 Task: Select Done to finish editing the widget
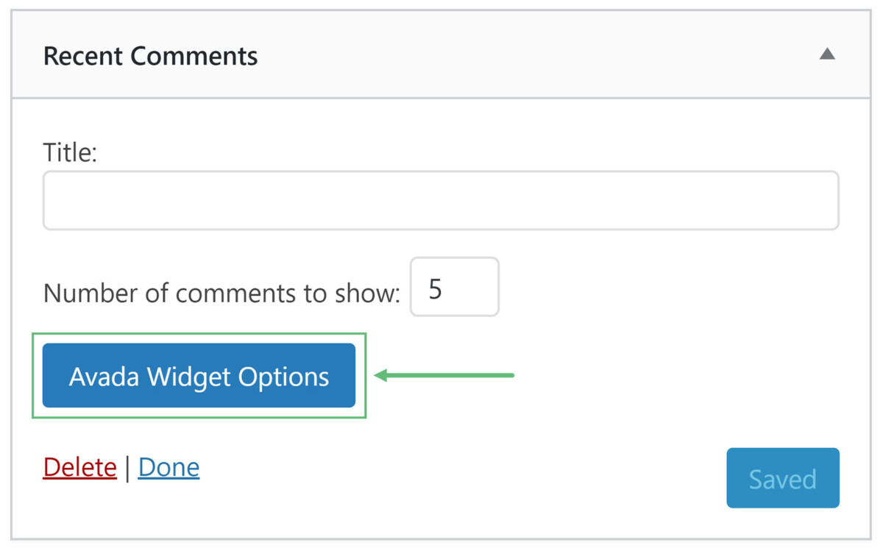click(169, 466)
